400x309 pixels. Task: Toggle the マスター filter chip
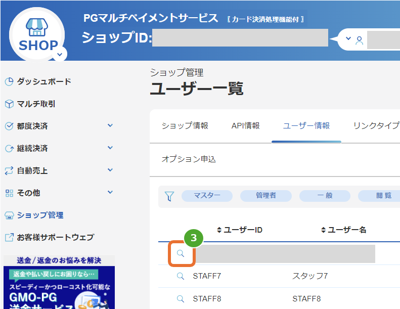point(207,196)
